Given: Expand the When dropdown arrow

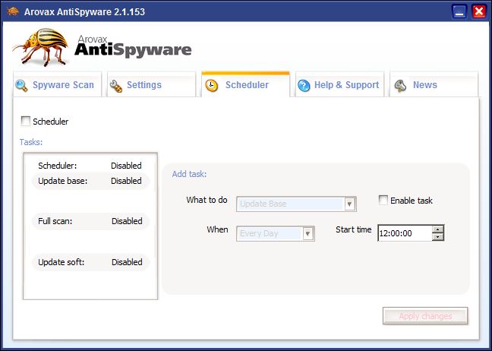Looking at the screenshot, I should click(x=307, y=233).
